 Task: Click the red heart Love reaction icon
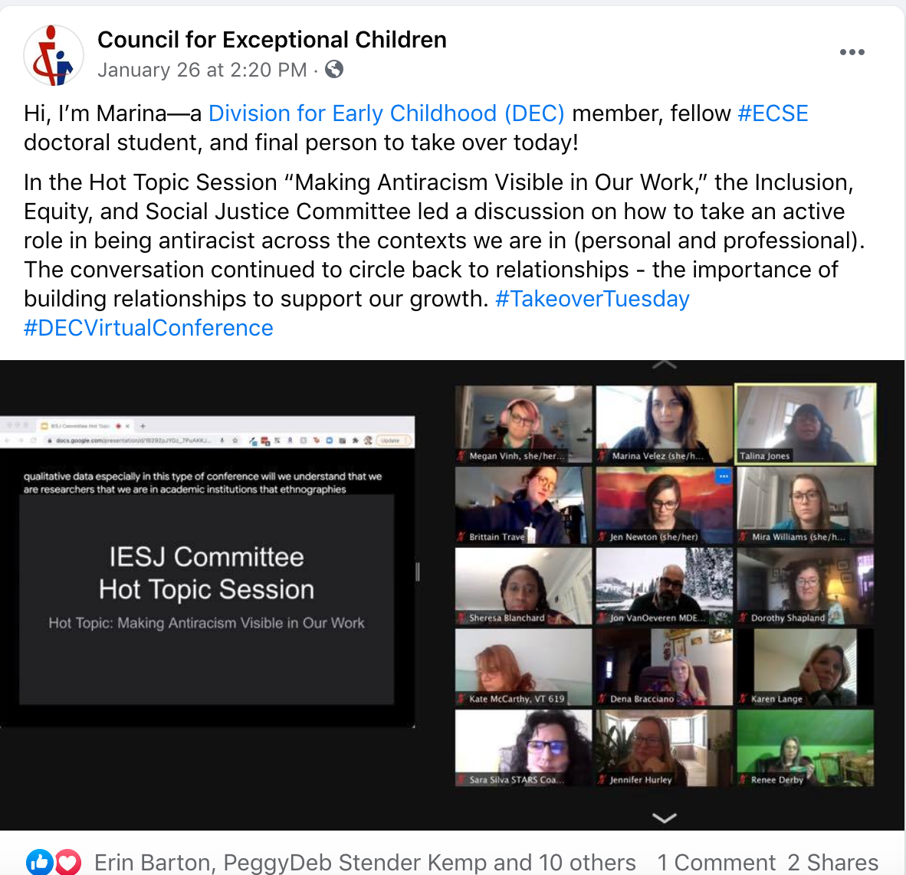(x=67, y=862)
